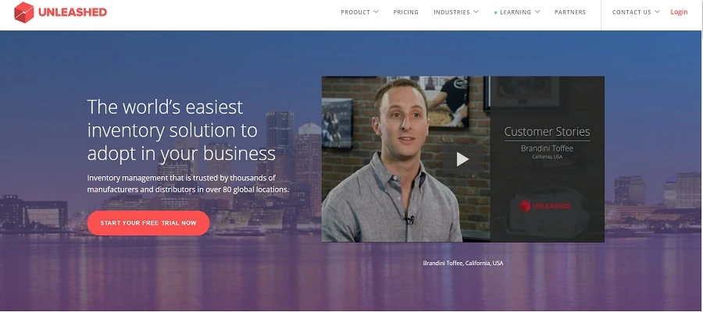Open the Partners menu item
Screen dimensions: 703x312
tap(570, 12)
